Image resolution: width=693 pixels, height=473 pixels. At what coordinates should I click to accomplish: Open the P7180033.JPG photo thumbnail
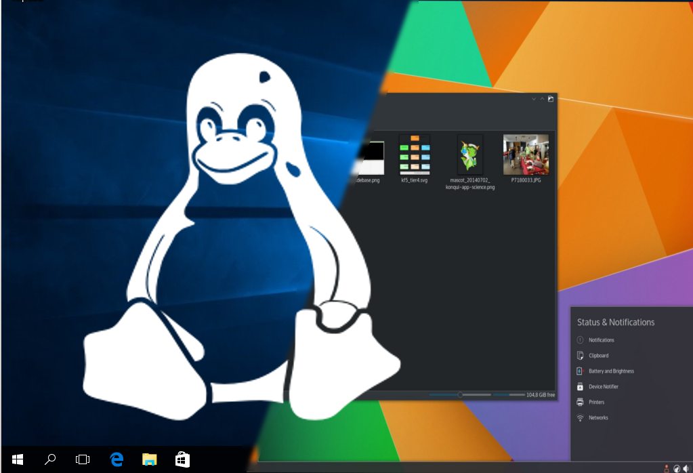coord(525,156)
